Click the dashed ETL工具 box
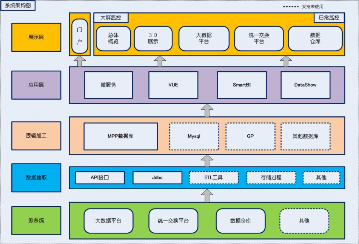 coord(214,178)
